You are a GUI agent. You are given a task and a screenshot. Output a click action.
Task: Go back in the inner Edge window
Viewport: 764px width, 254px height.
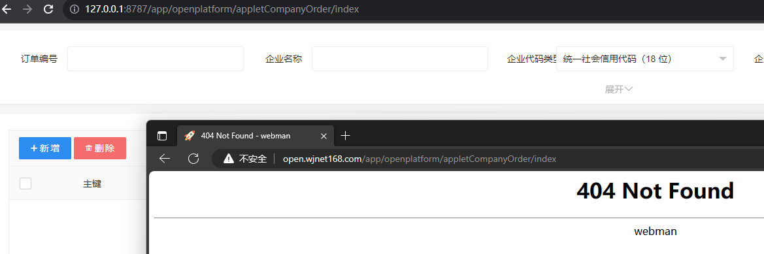(165, 159)
